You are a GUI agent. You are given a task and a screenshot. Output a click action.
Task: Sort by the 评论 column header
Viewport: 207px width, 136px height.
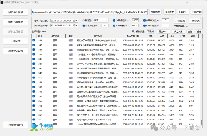point(172,36)
